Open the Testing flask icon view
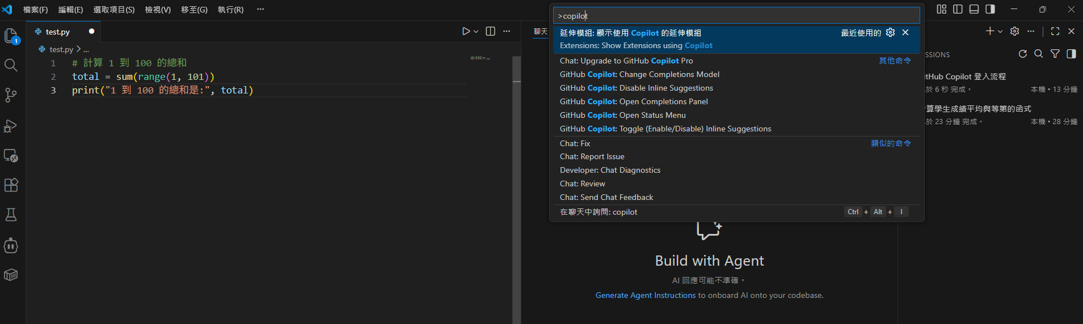Viewport: 1083px width, 324px height. point(11,215)
